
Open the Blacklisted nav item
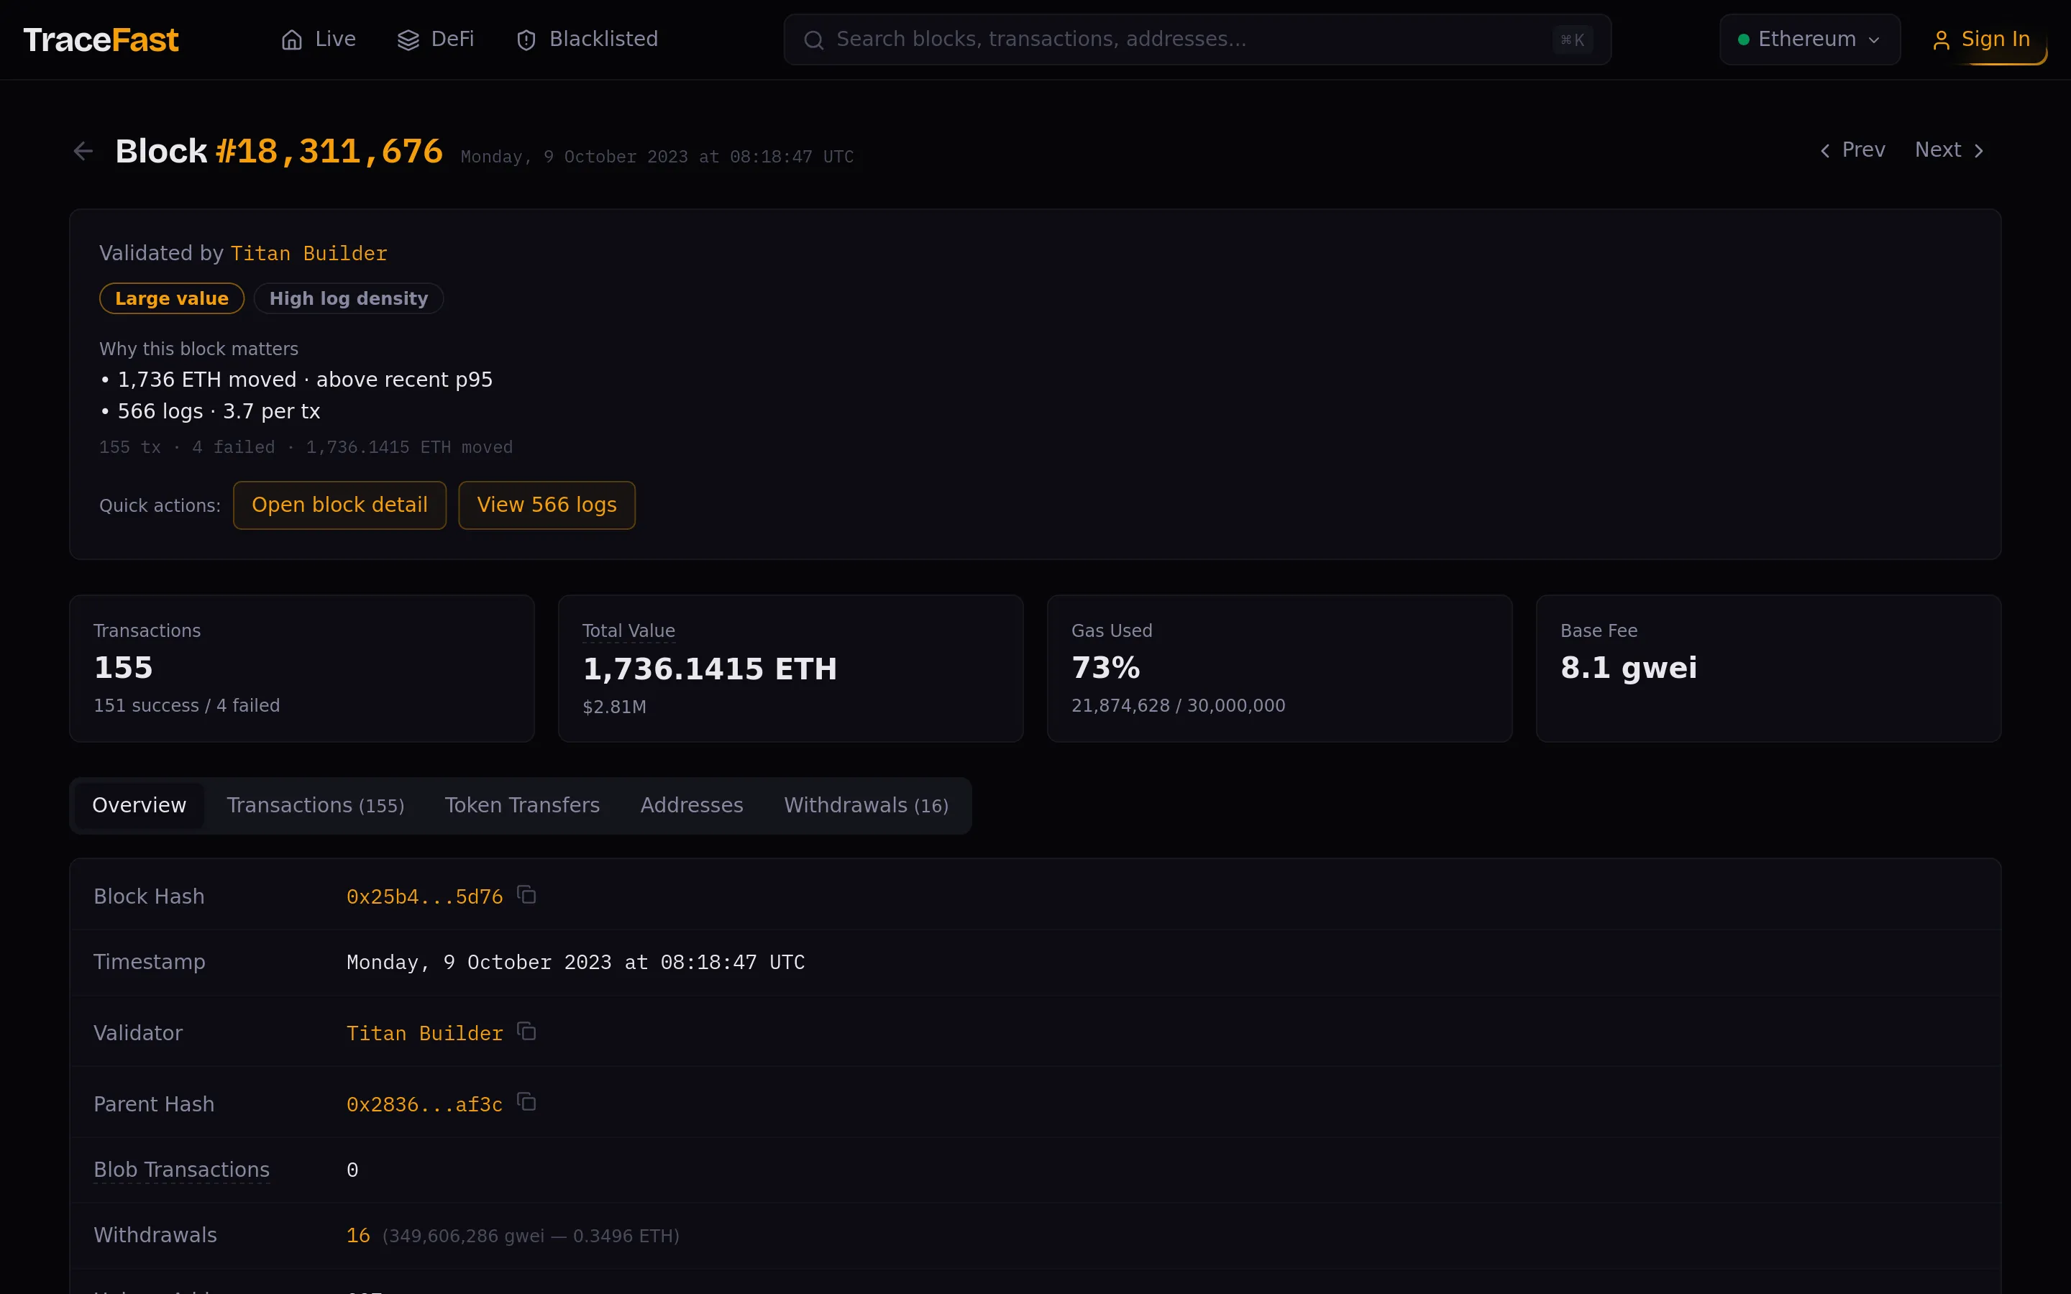pyautogui.click(x=587, y=40)
